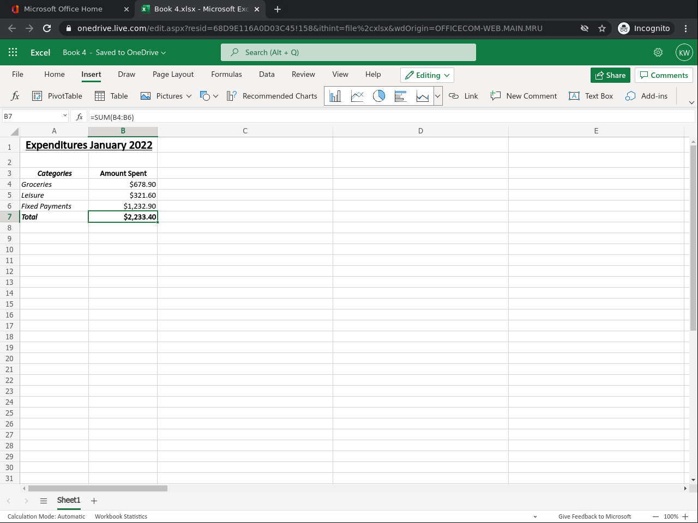Open a new browser tab

278,9
